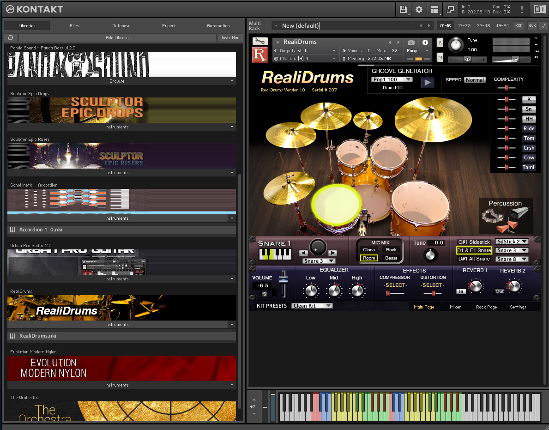Open the Percussion instruments panel
Image resolution: width=549 pixels, height=430 pixels.
pyautogui.click(x=506, y=217)
